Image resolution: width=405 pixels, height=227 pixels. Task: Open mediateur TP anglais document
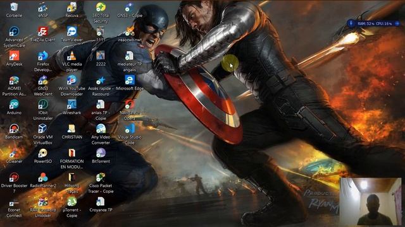130,55
